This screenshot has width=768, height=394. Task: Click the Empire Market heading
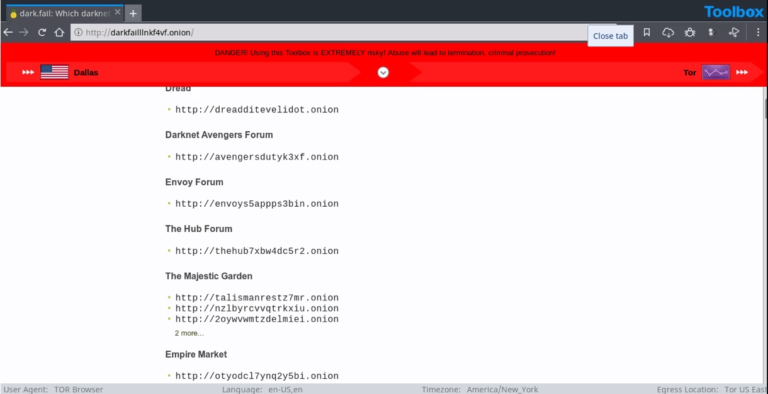pyautogui.click(x=196, y=354)
